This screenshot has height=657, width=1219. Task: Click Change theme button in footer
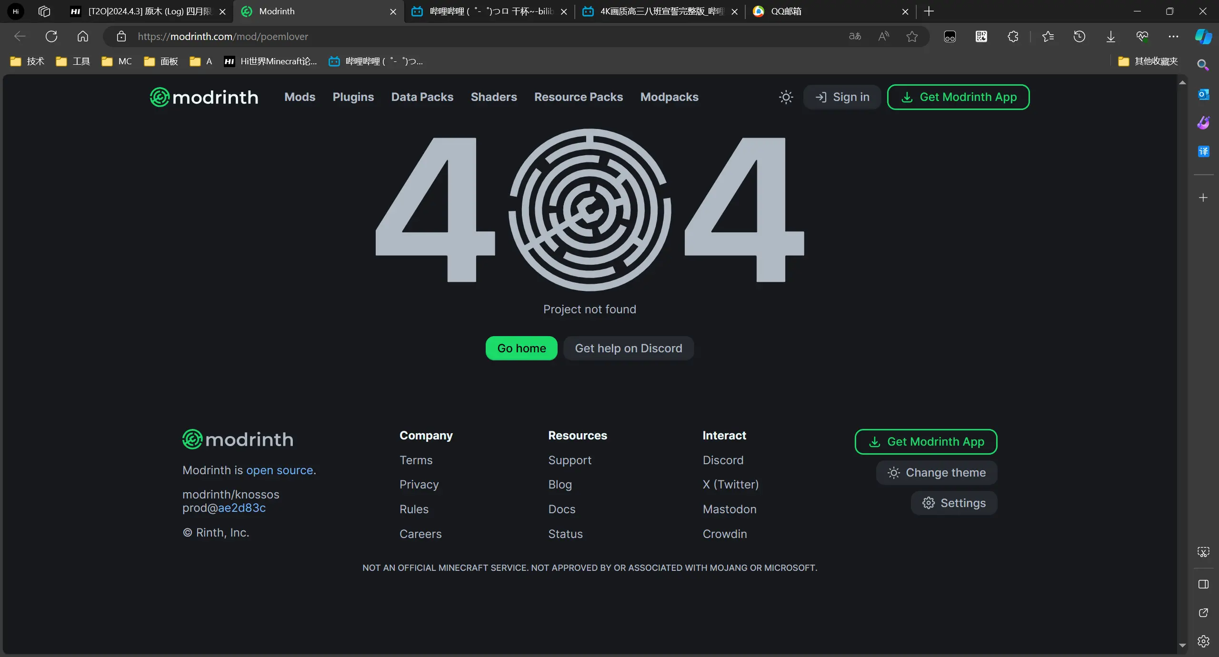[x=936, y=472]
